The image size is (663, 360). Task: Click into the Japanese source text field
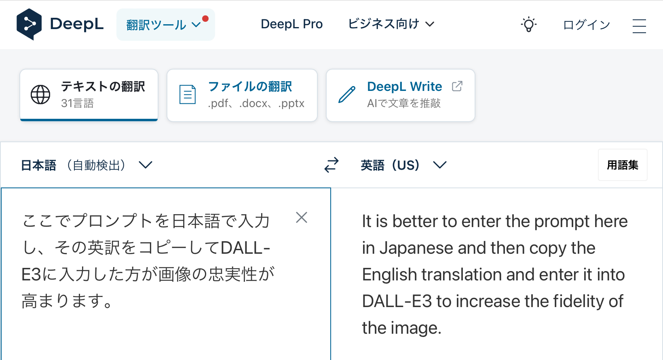click(166, 274)
